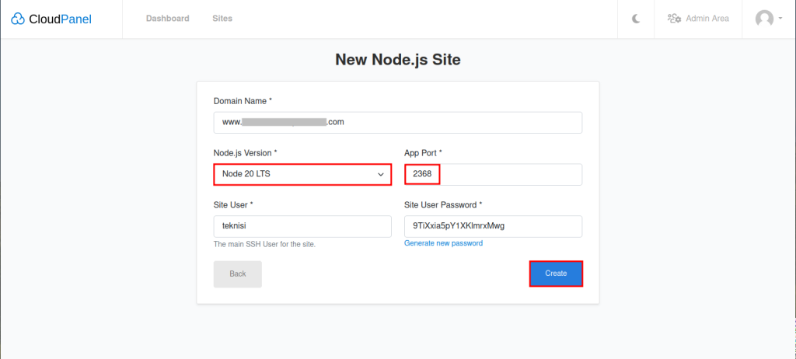The image size is (796, 359).
Task: Click the Domain Name label
Action: tap(243, 101)
